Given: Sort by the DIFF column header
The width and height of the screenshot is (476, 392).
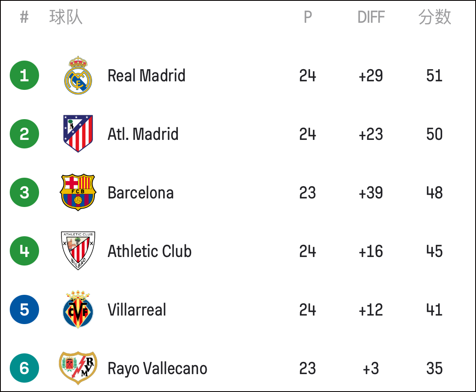Looking at the screenshot, I should click(x=371, y=17).
